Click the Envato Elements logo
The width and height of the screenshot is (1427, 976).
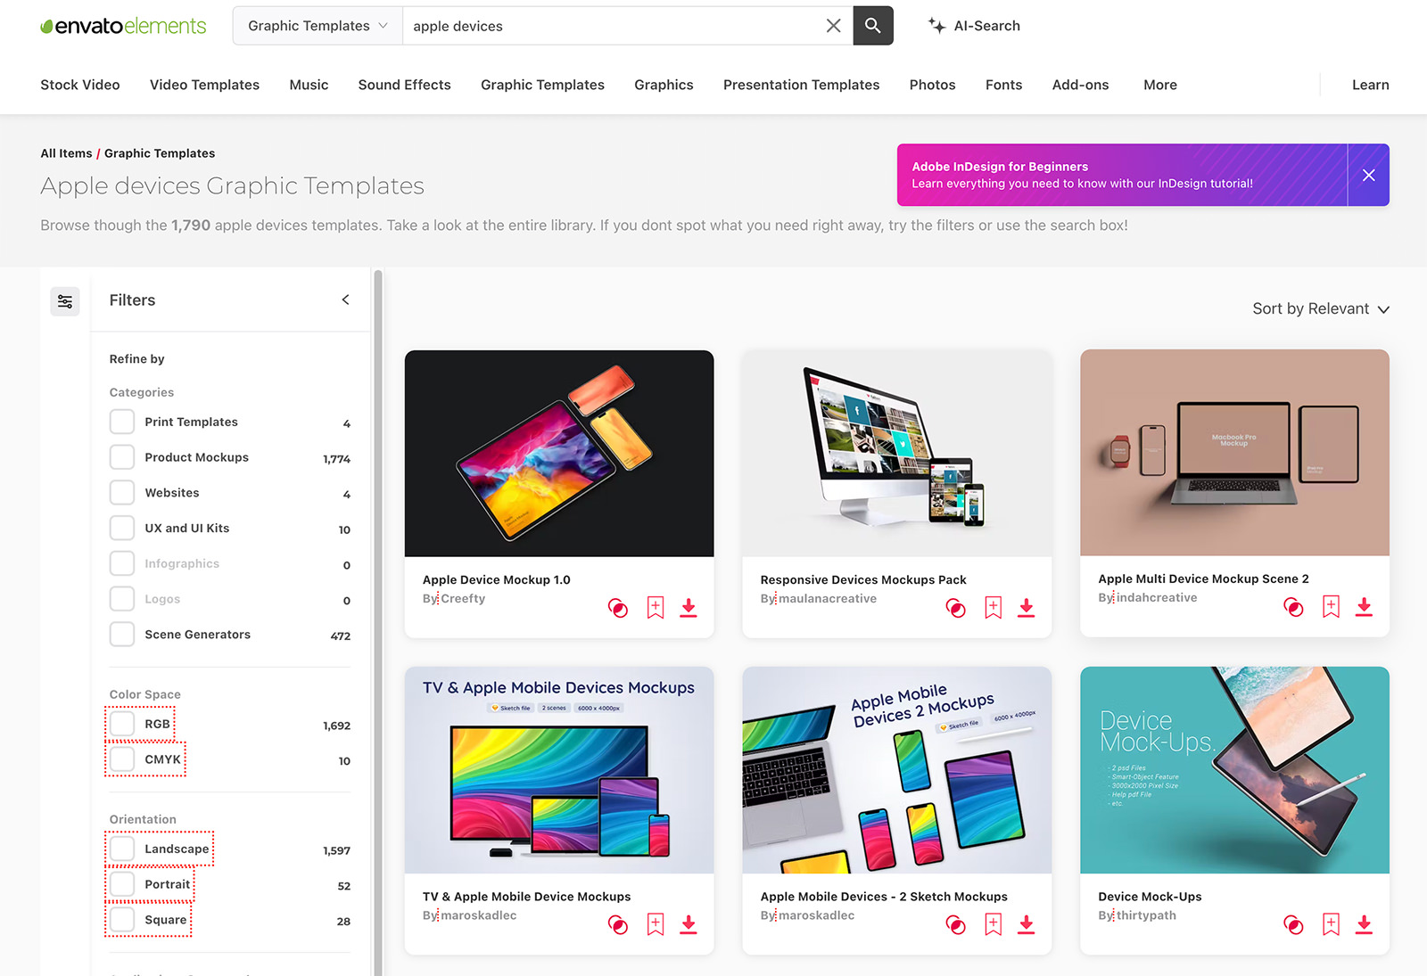coord(123,26)
